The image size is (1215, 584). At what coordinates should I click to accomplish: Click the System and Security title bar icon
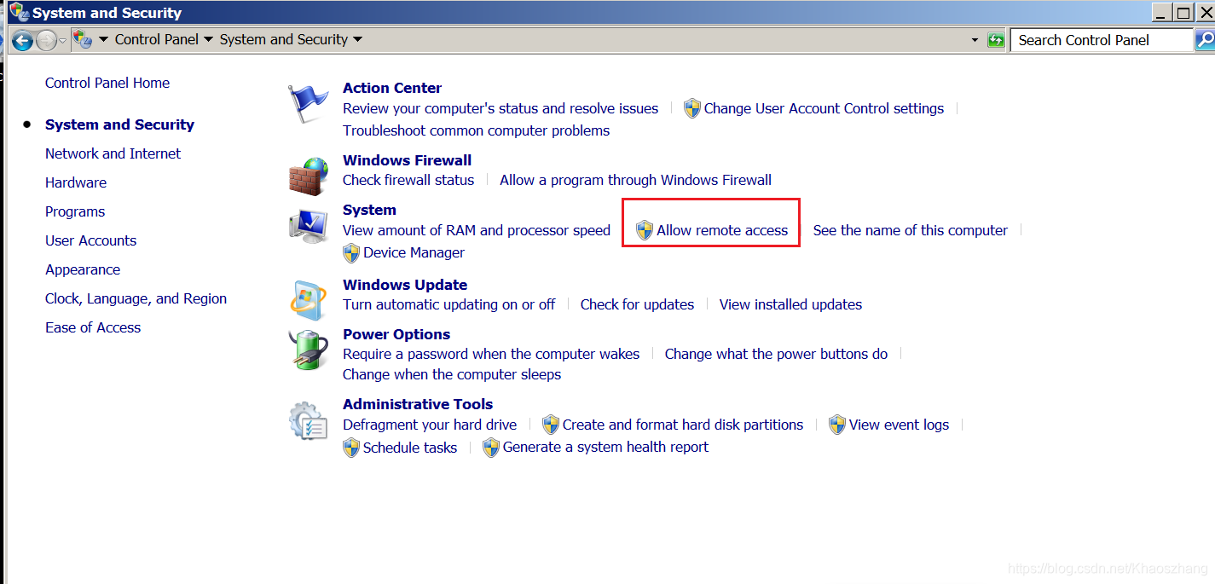(x=19, y=12)
